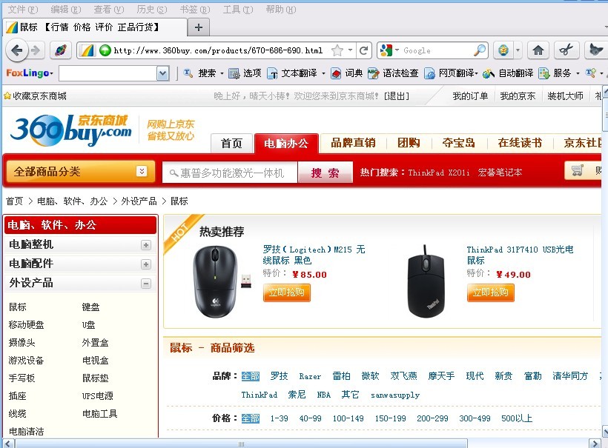
Task: Click the site search input field
Action: coord(231,173)
